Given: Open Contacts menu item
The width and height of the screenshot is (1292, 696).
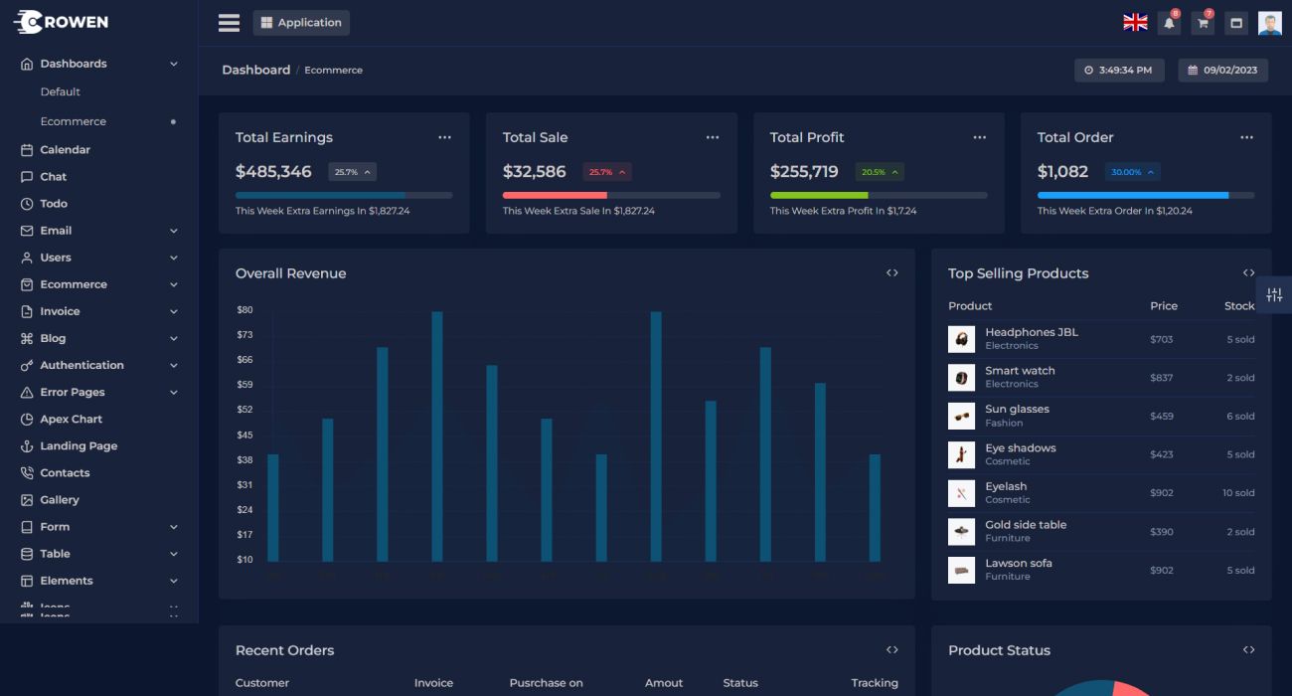Looking at the screenshot, I should pyautogui.click(x=65, y=473).
